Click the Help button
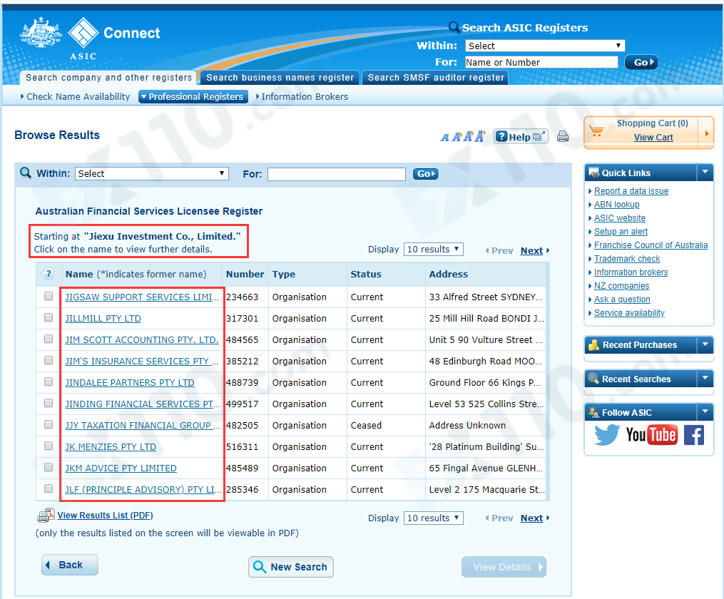The image size is (724, 599). click(x=521, y=137)
